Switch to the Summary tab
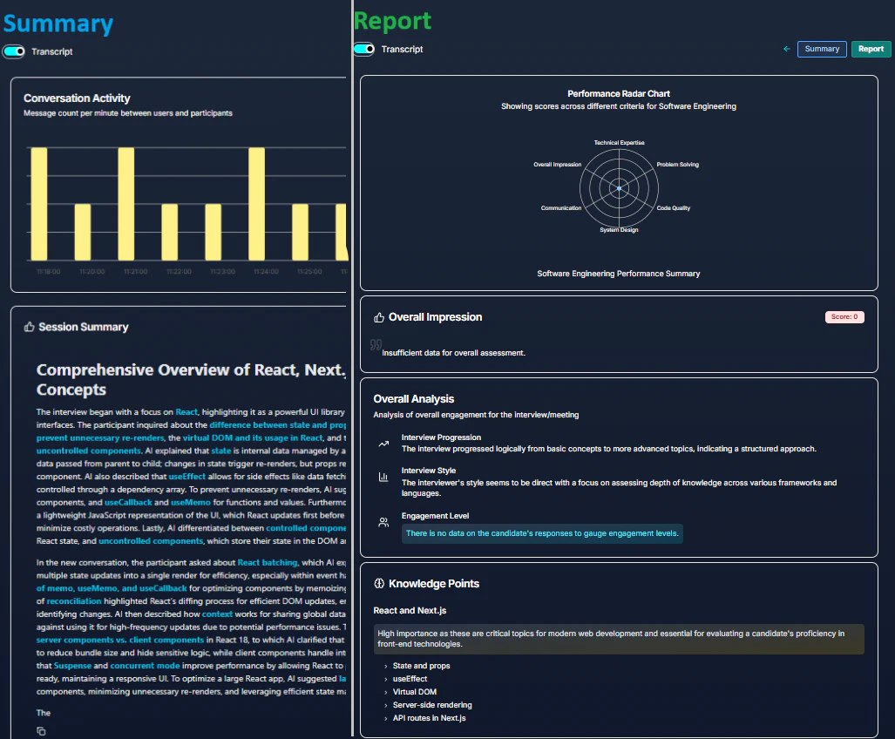 coord(821,49)
